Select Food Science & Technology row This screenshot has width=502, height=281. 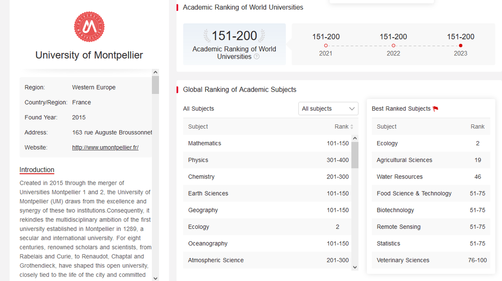pyautogui.click(x=431, y=193)
